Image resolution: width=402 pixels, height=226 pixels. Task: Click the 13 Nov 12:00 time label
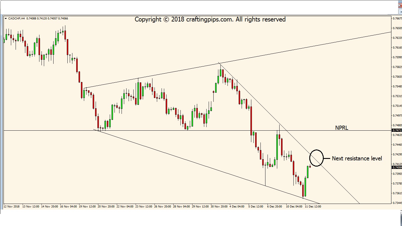[31, 207]
